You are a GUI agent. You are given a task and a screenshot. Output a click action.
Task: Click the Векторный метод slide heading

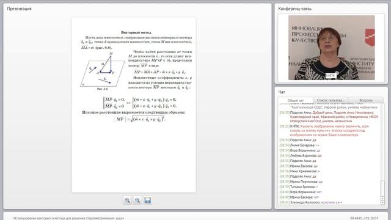click(136, 32)
